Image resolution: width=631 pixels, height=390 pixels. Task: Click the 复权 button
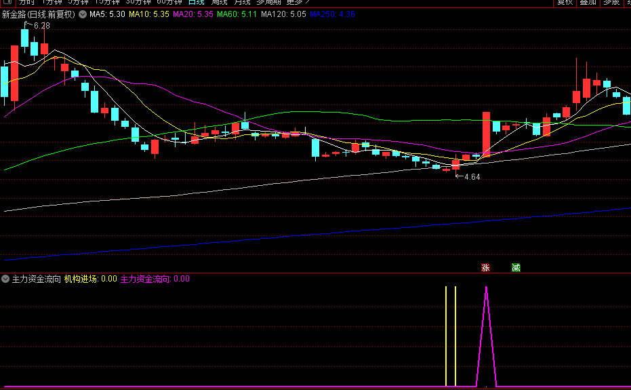(x=565, y=3)
